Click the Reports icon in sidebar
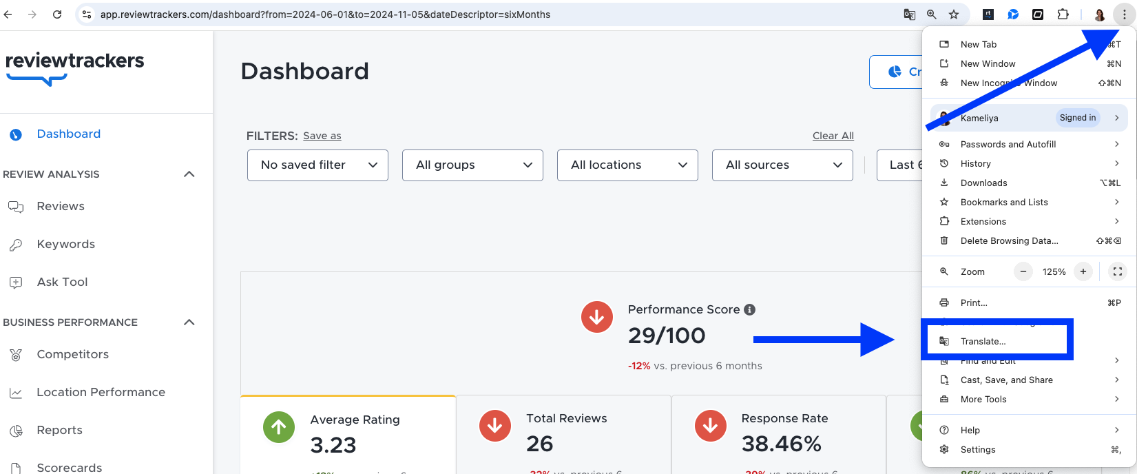Image resolution: width=1137 pixels, height=474 pixels. (x=16, y=431)
